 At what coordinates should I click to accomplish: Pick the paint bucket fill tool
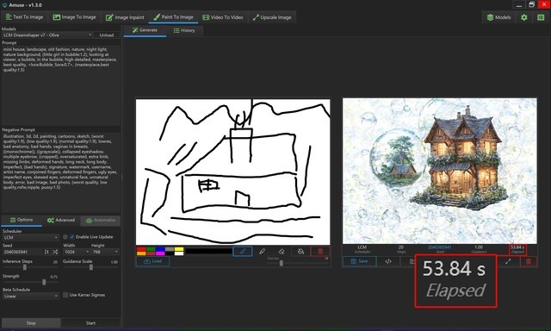(300, 251)
